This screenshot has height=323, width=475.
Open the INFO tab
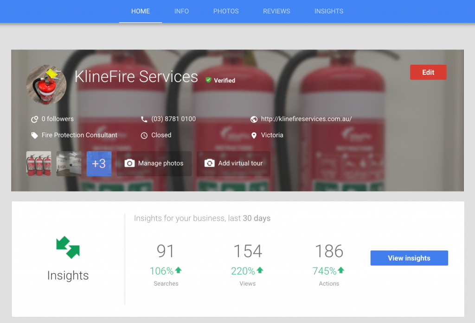pos(181,11)
